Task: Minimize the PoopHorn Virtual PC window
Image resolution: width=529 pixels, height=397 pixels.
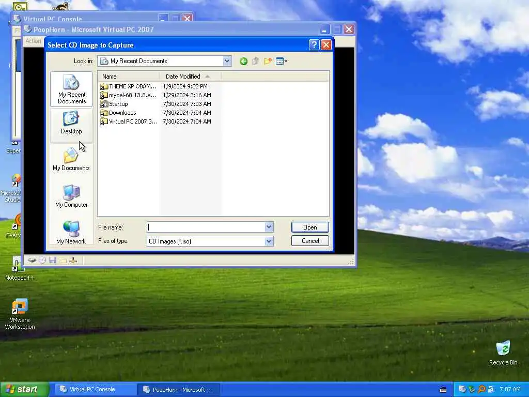Action: (324, 29)
